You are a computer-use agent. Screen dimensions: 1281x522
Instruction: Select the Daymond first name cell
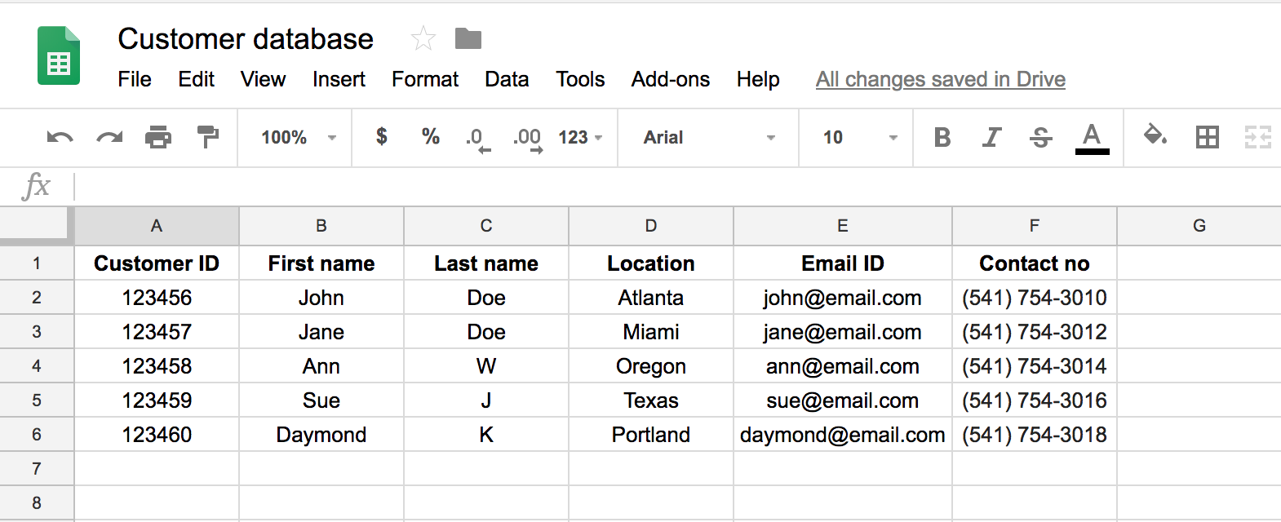click(321, 435)
